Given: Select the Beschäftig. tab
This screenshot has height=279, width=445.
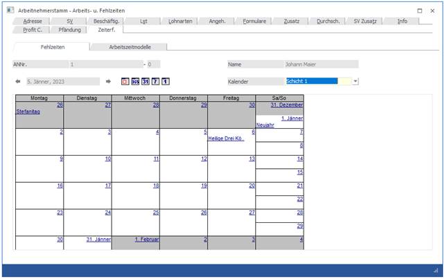Looking at the screenshot, I should pyautogui.click(x=106, y=21).
